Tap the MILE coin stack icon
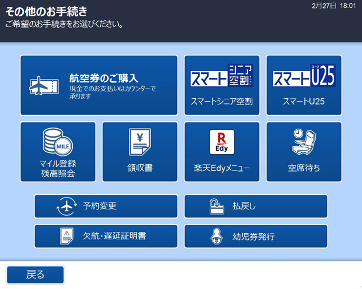This screenshot has height=289, width=362. pos(58,142)
